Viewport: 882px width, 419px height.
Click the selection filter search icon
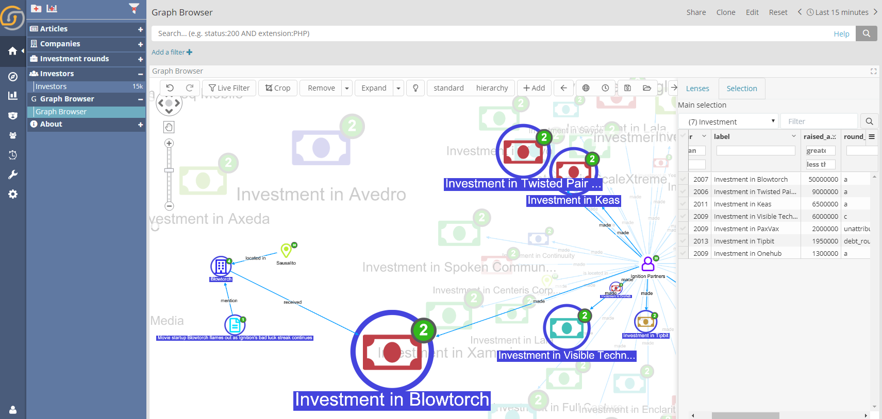(x=869, y=121)
